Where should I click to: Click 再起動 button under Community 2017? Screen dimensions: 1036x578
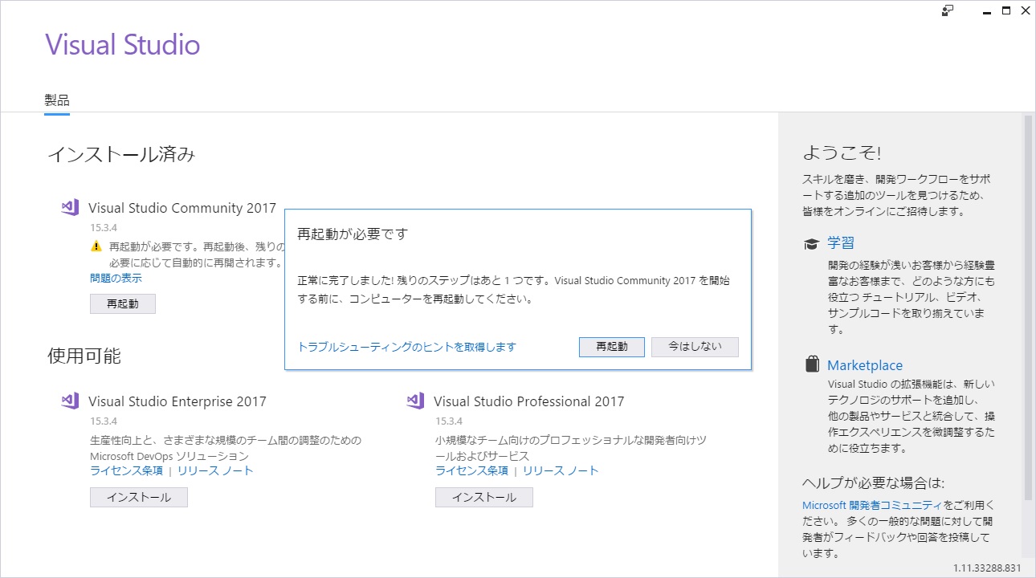point(123,303)
